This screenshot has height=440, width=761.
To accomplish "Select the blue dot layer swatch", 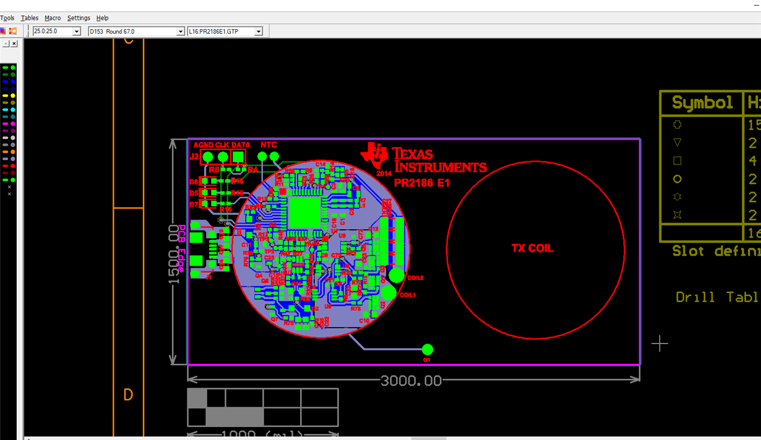I will (x=13, y=82).
